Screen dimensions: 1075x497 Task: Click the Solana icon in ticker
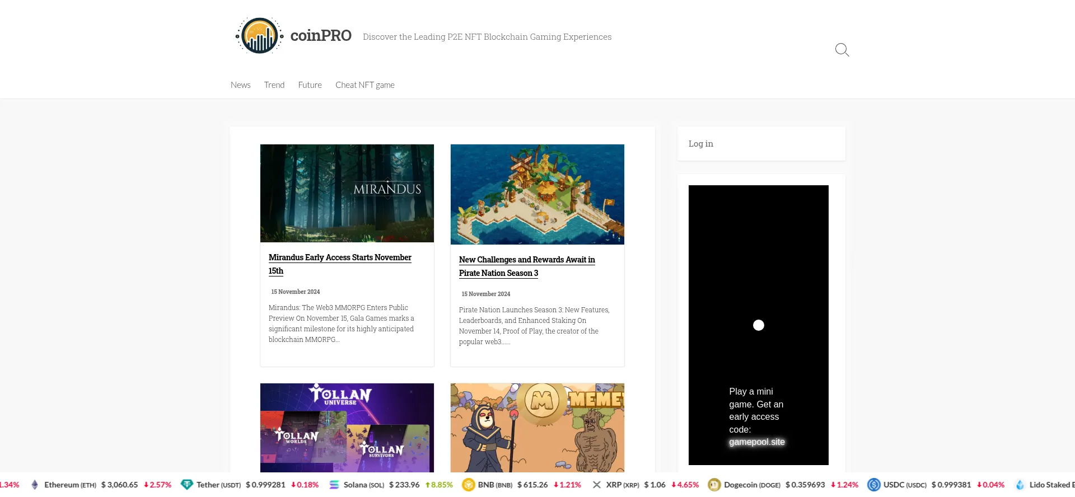coord(334,485)
